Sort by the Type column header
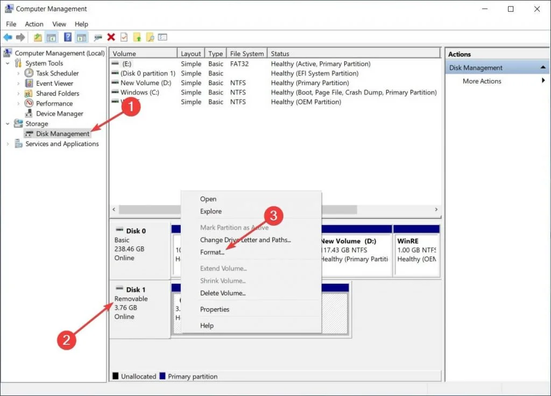Viewport: 551px width, 396px height. point(215,53)
